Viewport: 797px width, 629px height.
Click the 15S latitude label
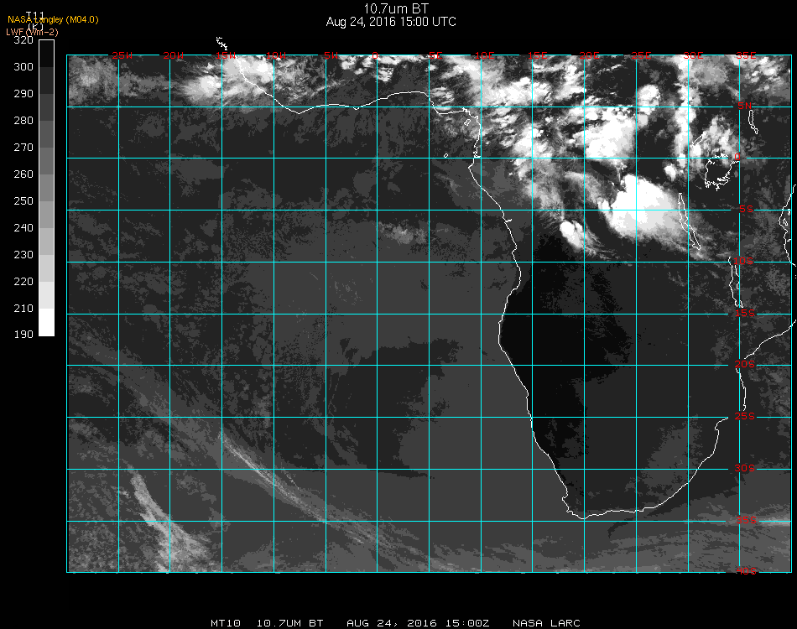point(745,313)
